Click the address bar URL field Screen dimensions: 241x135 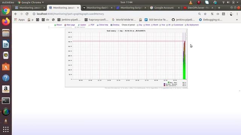[x=114, y=14]
